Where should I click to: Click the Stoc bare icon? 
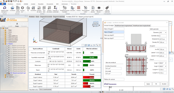coord(44,8)
